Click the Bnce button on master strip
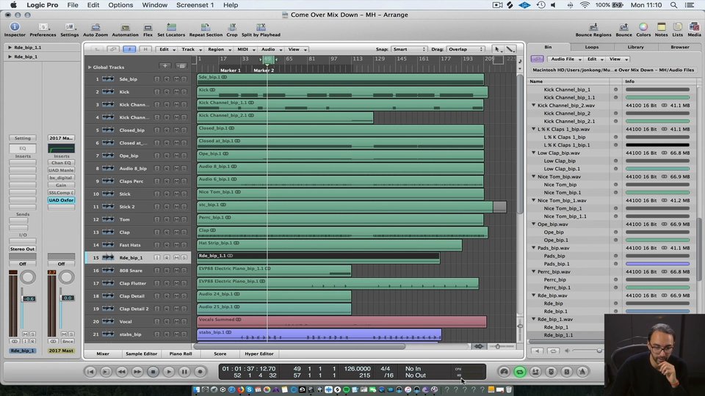 pyautogui.click(x=68, y=342)
